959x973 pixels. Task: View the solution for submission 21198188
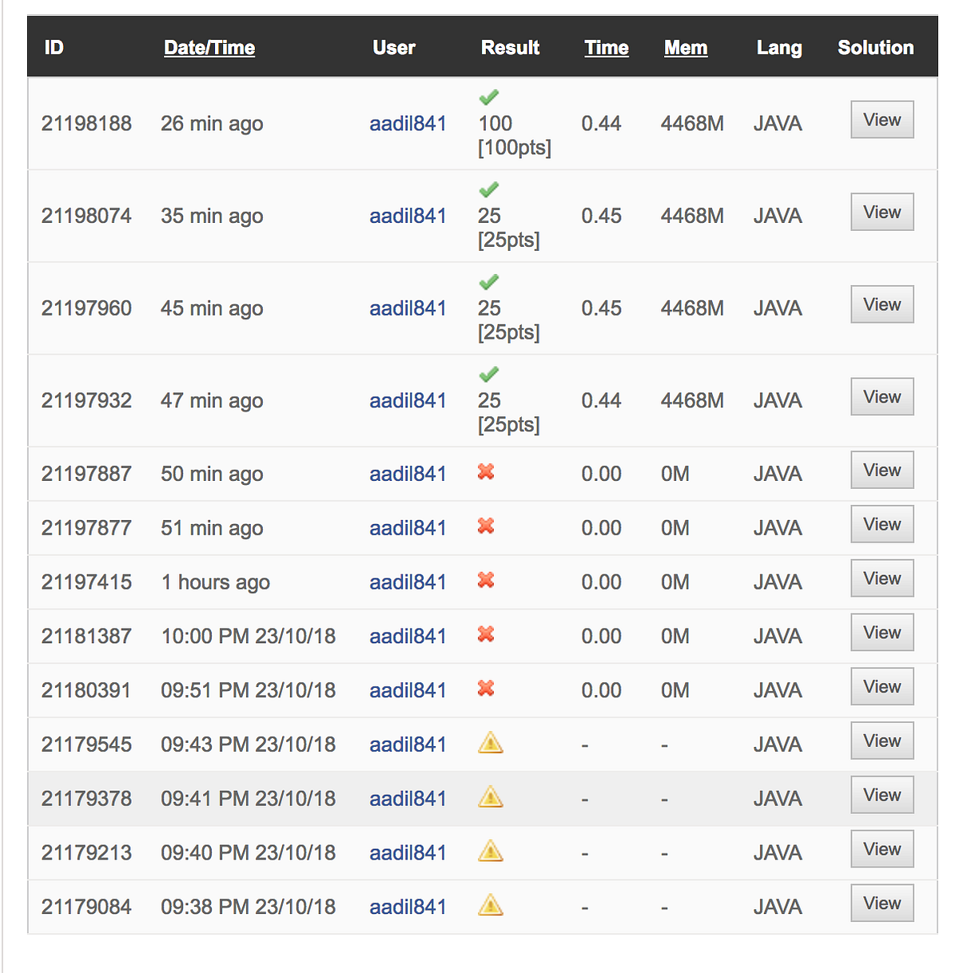point(881,119)
